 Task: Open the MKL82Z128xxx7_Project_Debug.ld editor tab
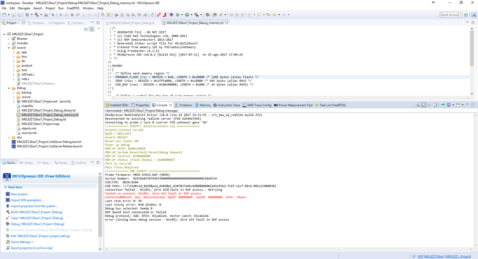(x=130, y=23)
